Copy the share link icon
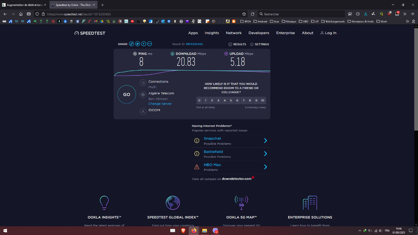This screenshot has width=418, height=235. tap(131, 44)
